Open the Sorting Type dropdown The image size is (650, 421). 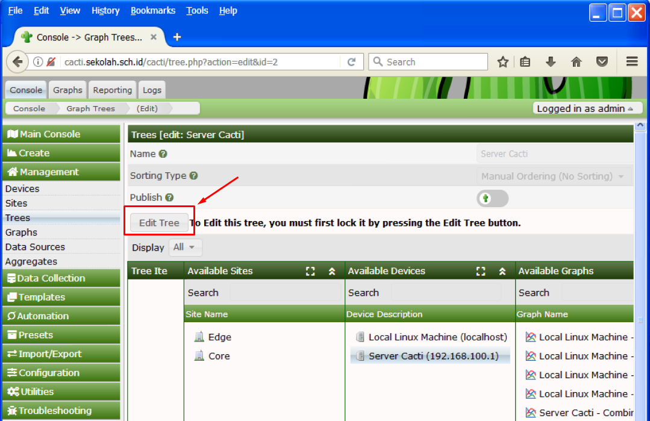(x=554, y=176)
